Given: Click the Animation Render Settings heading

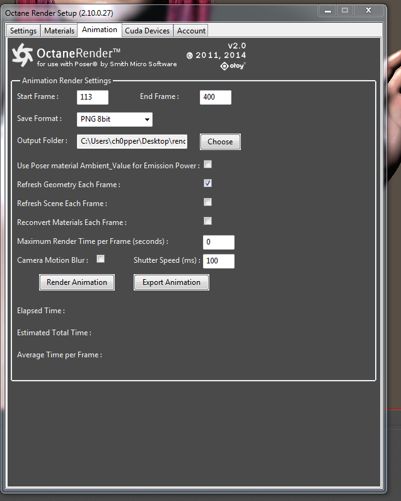Looking at the screenshot, I should click(66, 81).
